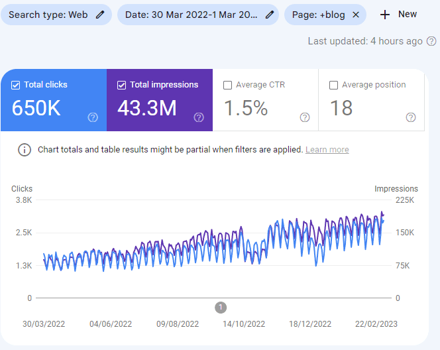Click the 43.3M impressions value
Image resolution: width=440 pixels, height=350 pixels.
(147, 108)
